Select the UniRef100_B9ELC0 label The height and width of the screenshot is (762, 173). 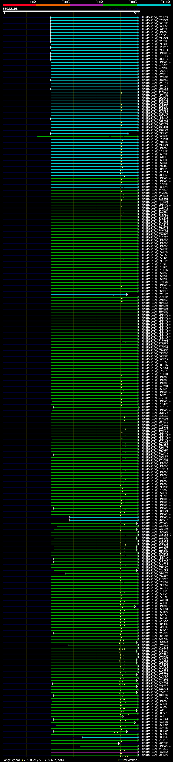click(155, 457)
